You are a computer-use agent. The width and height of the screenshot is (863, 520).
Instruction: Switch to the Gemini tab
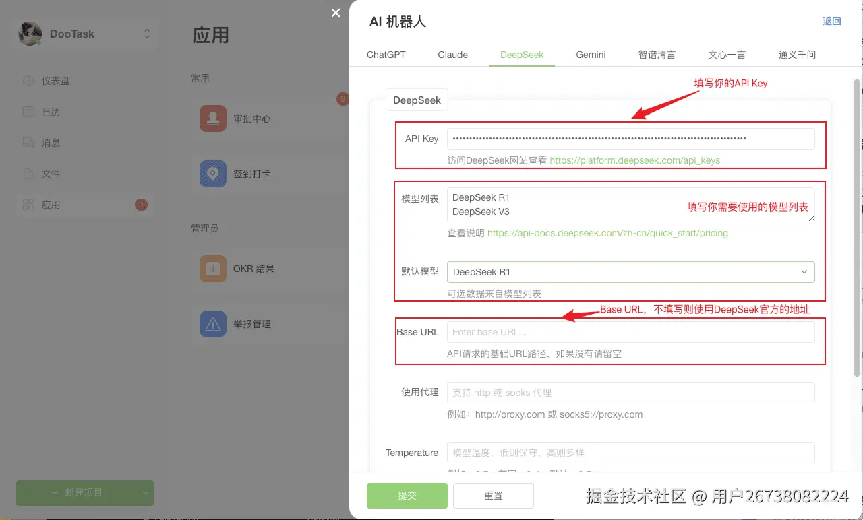[591, 55]
